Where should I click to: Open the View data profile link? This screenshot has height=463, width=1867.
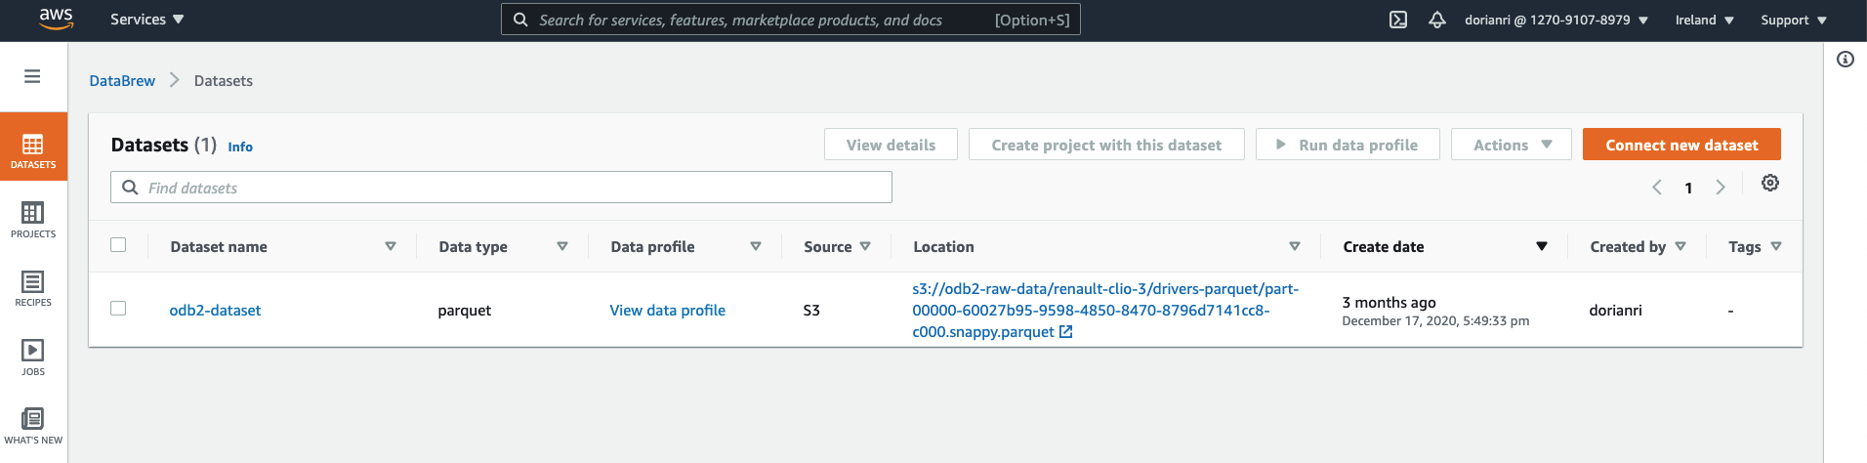667,311
